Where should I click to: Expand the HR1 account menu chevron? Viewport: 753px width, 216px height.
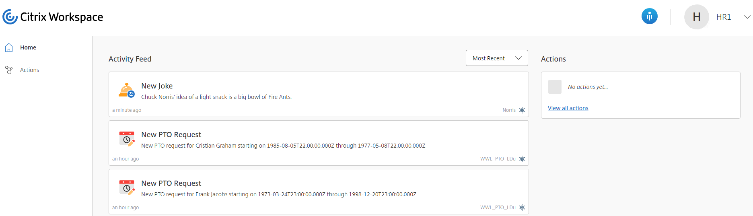point(747,17)
